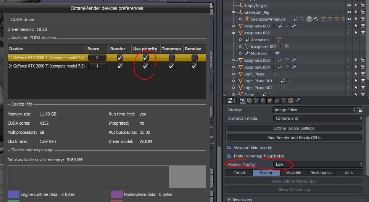369x202 pixels.
Task: Click the wrench modifier icon on Icosphere.004 row
Action: [x=294, y=67]
